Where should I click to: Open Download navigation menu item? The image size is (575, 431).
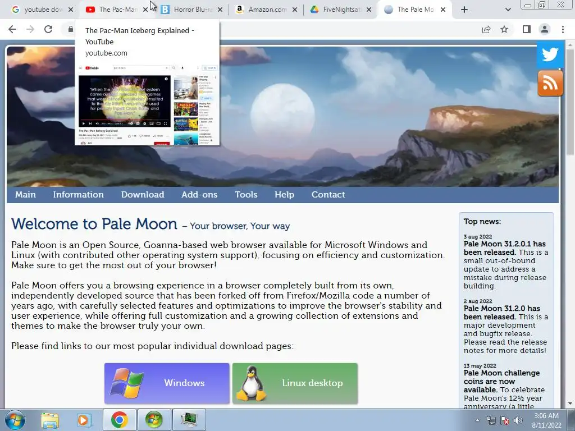143,195
